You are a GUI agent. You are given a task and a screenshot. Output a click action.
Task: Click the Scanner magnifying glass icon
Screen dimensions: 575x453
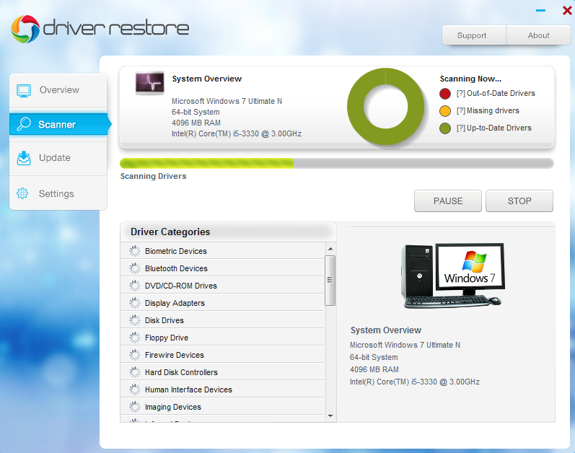coord(24,124)
